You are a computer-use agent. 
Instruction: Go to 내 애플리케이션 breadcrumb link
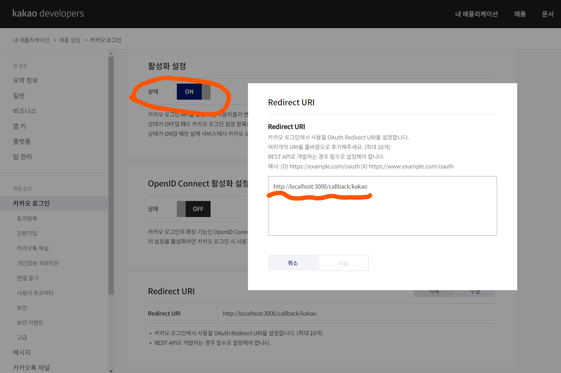[x=31, y=40]
